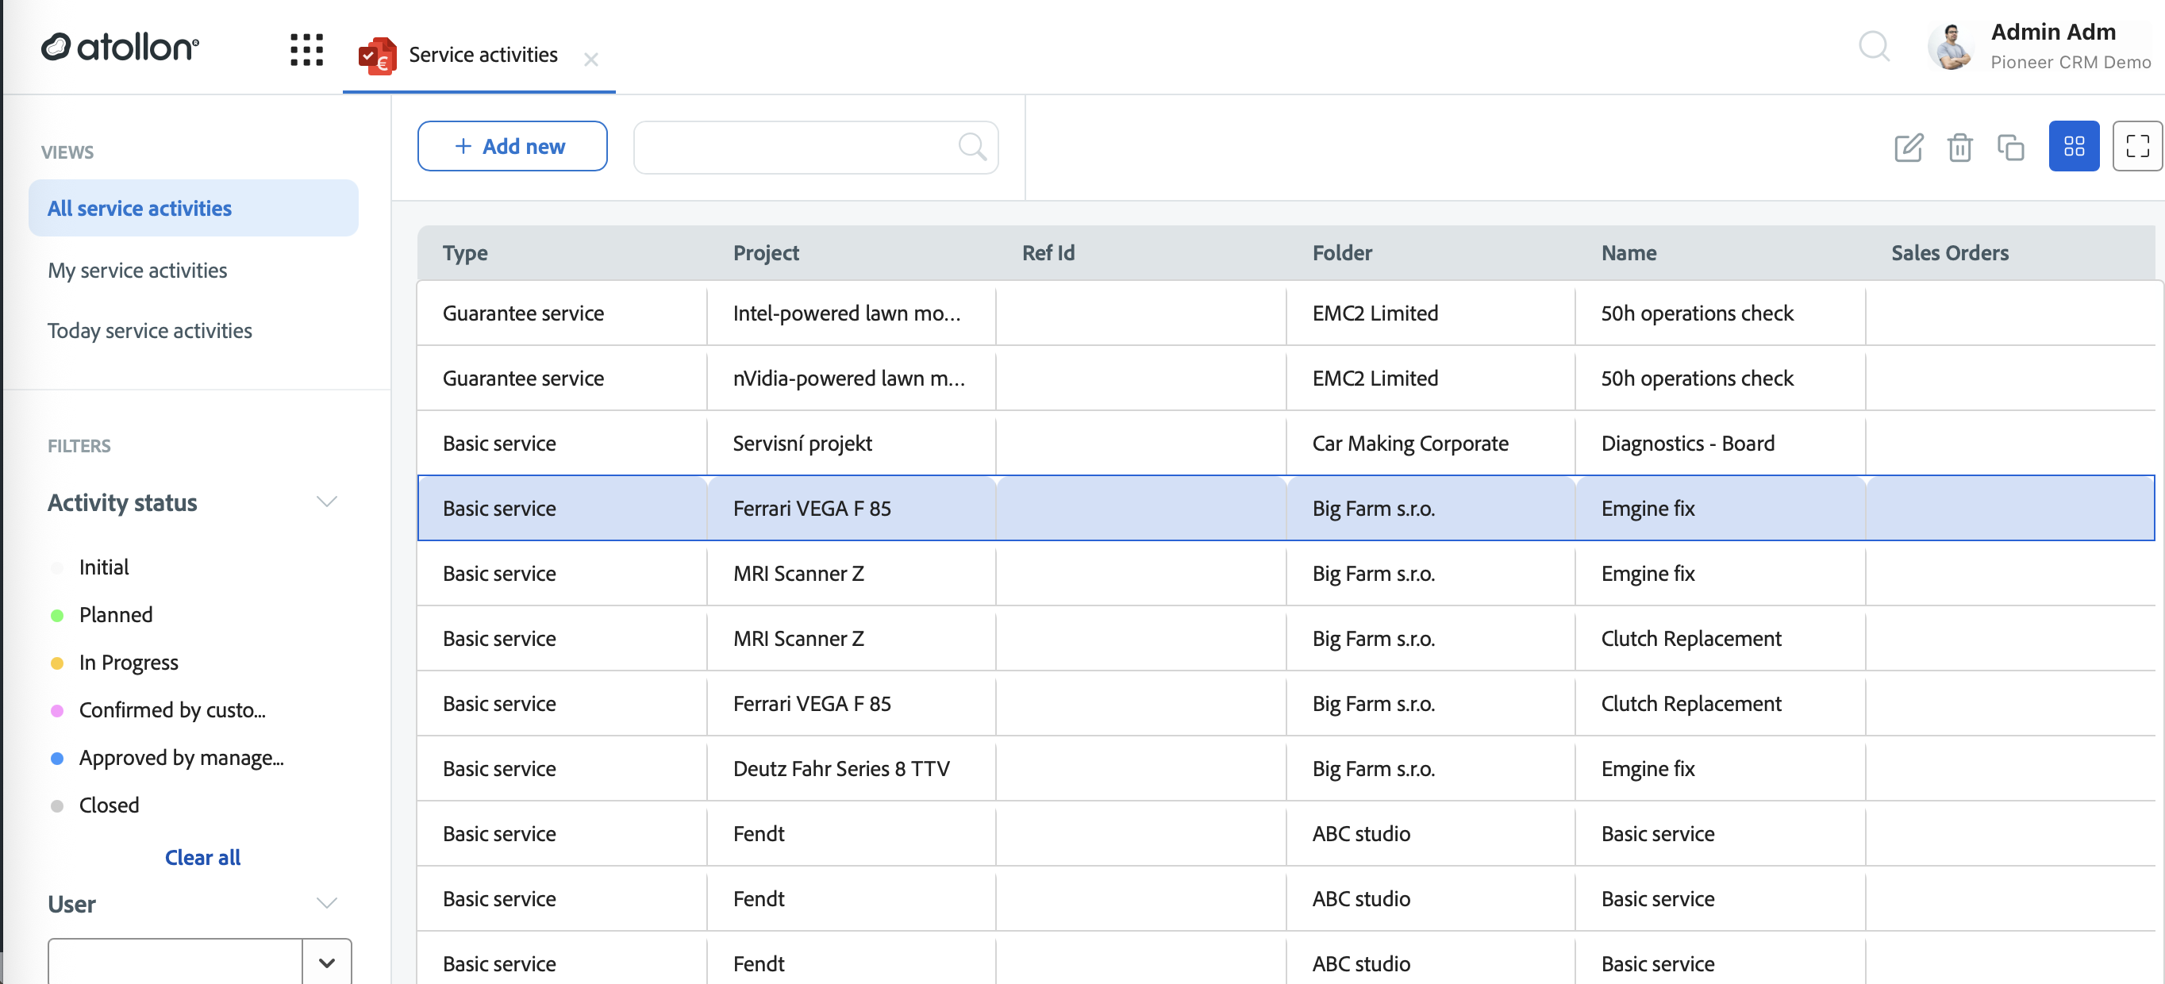Filter by Initial status

coord(103,567)
